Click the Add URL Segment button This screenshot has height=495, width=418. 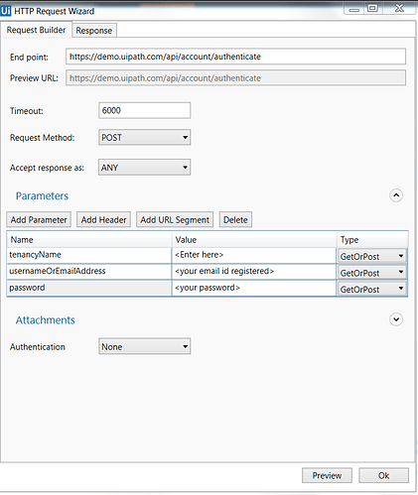tap(175, 219)
